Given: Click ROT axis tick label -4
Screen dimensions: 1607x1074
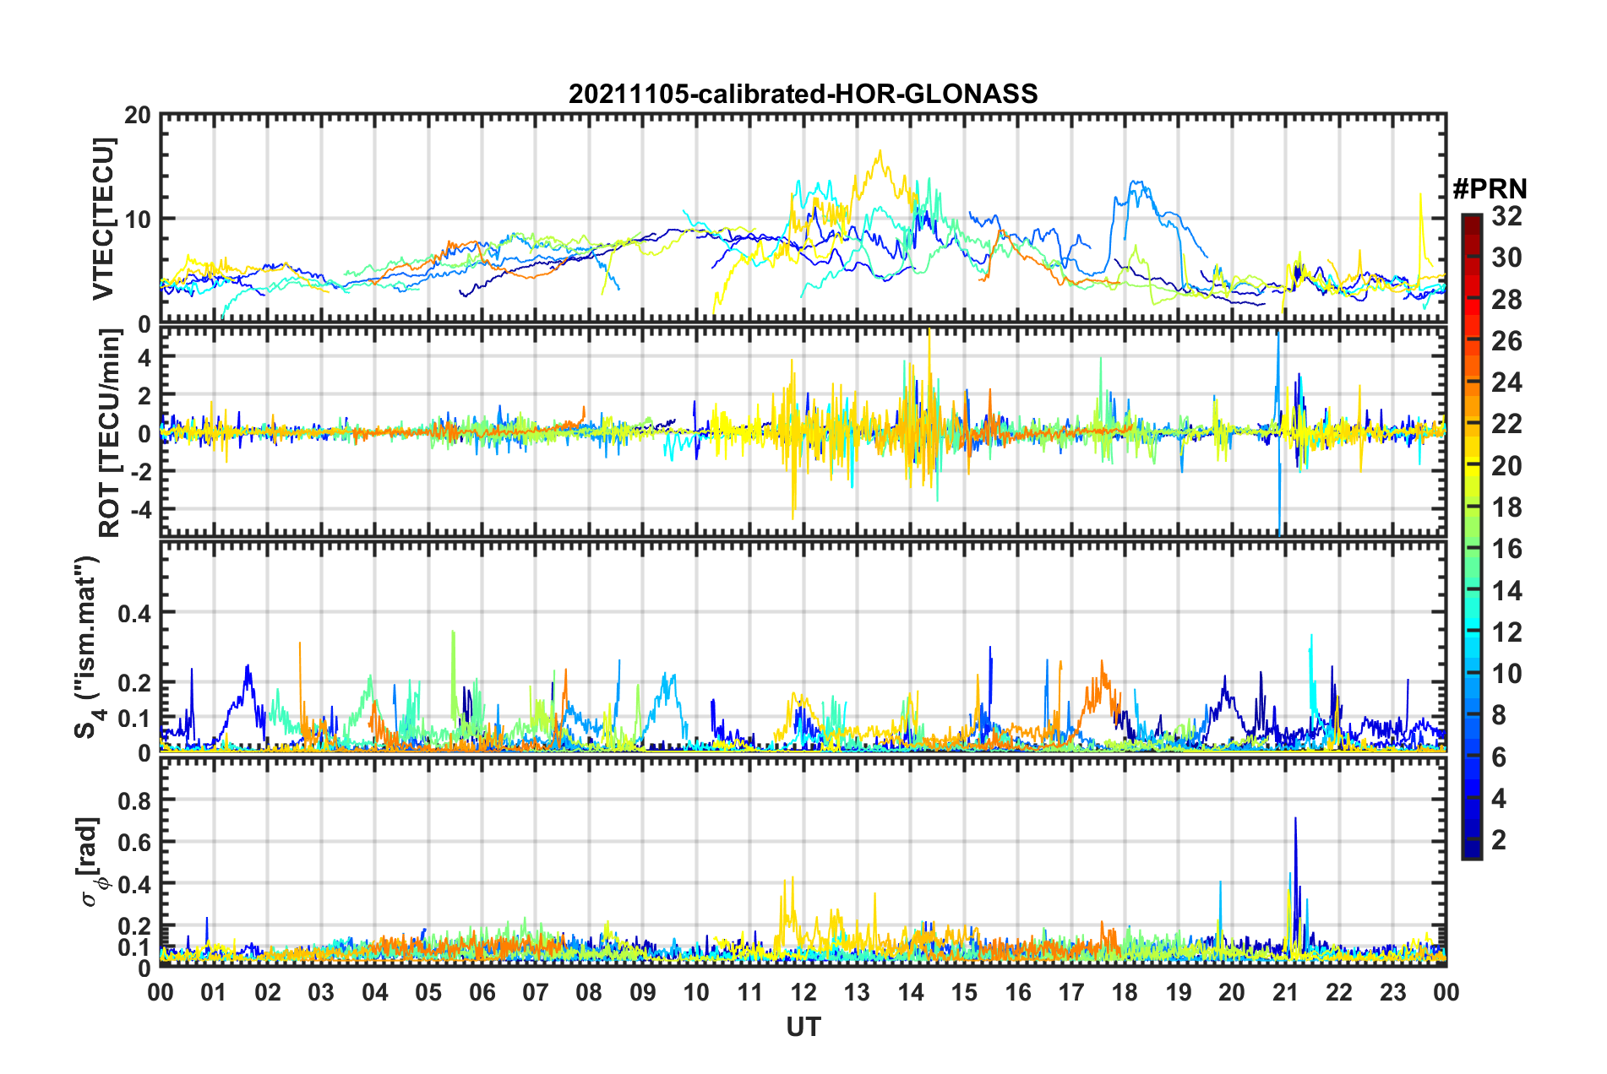Looking at the screenshot, I should (139, 509).
